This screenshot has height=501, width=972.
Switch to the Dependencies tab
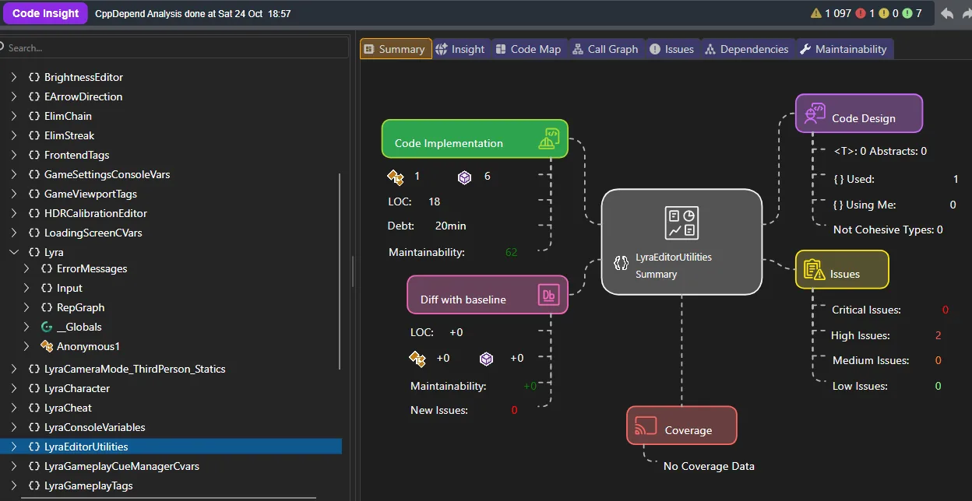point(747,49)
